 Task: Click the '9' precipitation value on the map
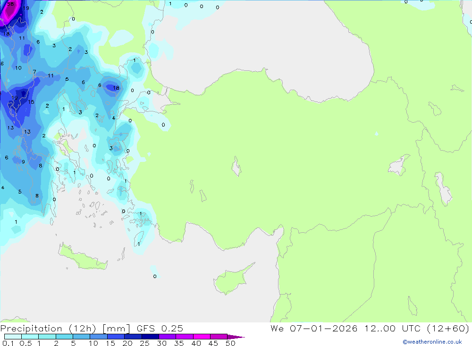(24, 162)
